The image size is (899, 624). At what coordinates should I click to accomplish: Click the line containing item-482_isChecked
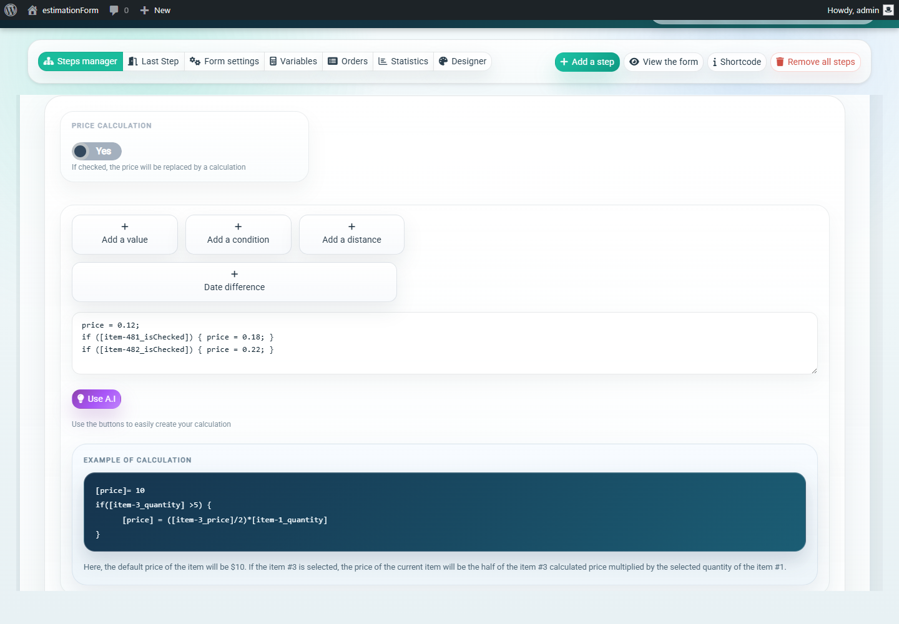coord(177,349)
